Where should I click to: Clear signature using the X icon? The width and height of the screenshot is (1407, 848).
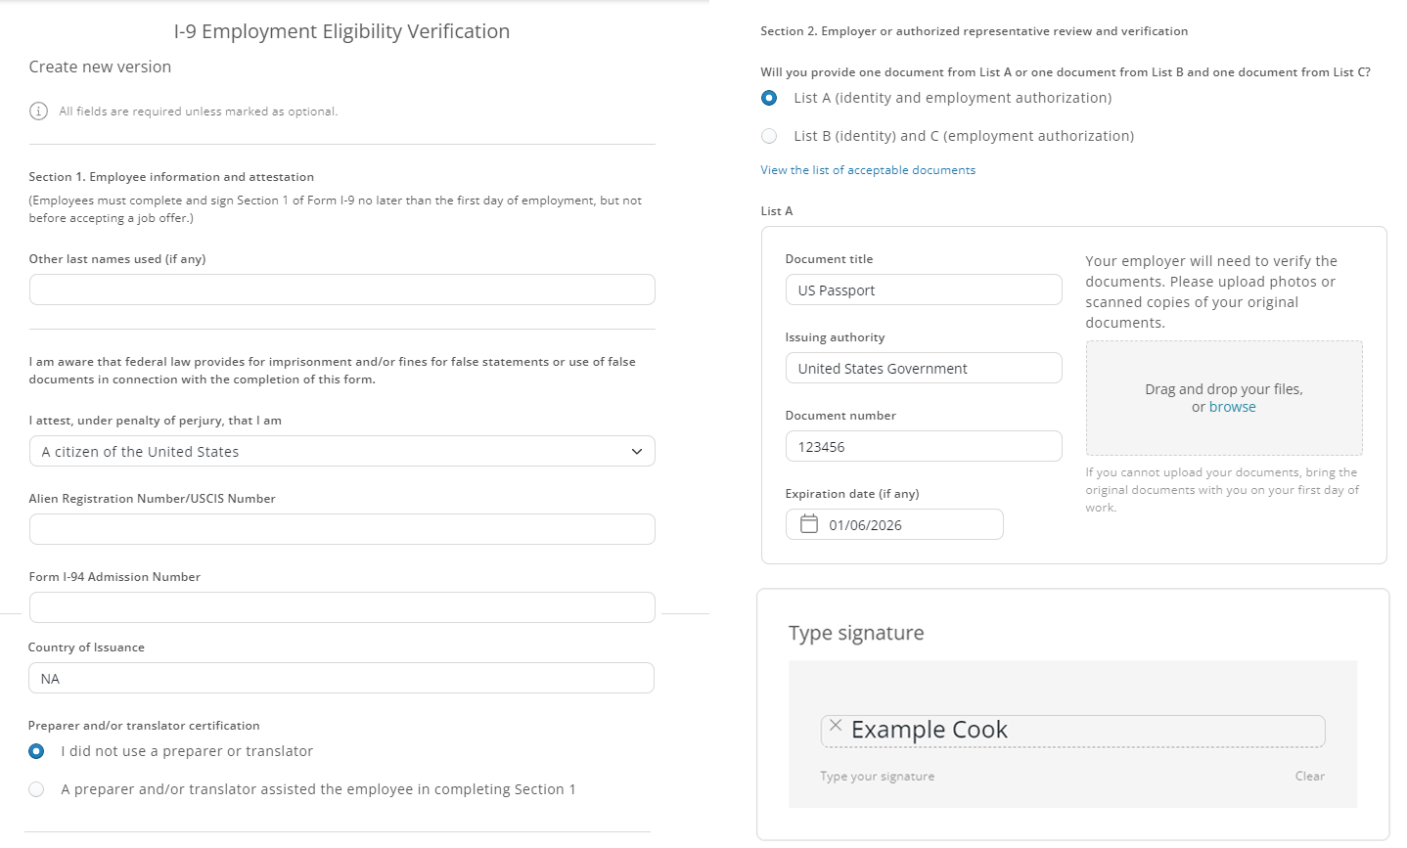coord(835,725)
